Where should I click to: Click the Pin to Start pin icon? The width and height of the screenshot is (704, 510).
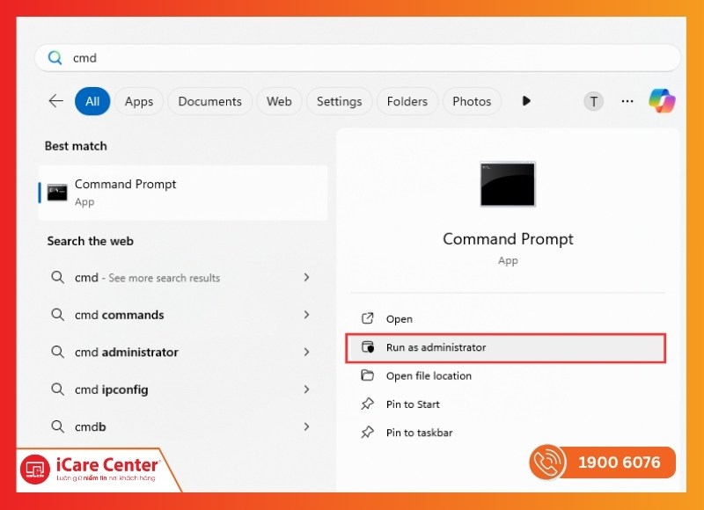pos(368,404)
